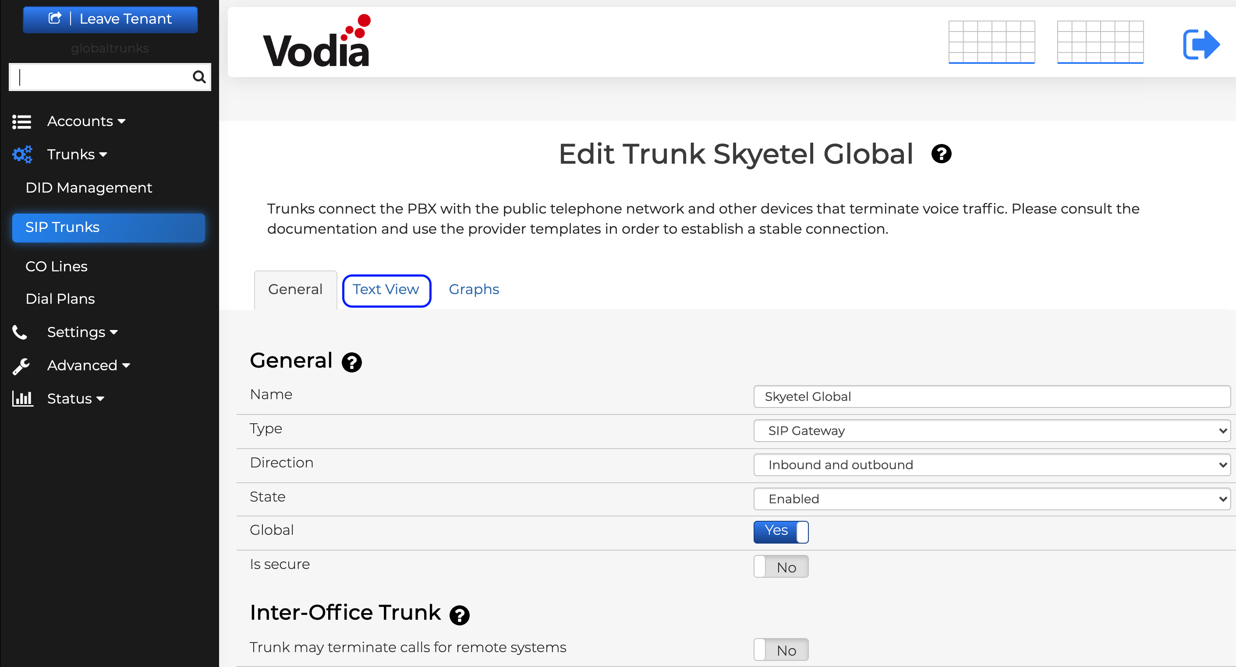The width and height of the screenshot is (1236, 667).
Task: Click the Vodia logo
Action: pos(317,41)
